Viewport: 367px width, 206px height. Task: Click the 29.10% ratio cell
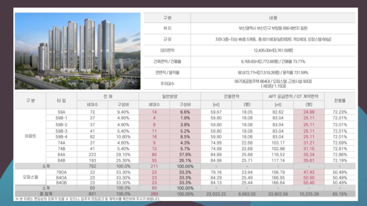[x=123, y=155]
